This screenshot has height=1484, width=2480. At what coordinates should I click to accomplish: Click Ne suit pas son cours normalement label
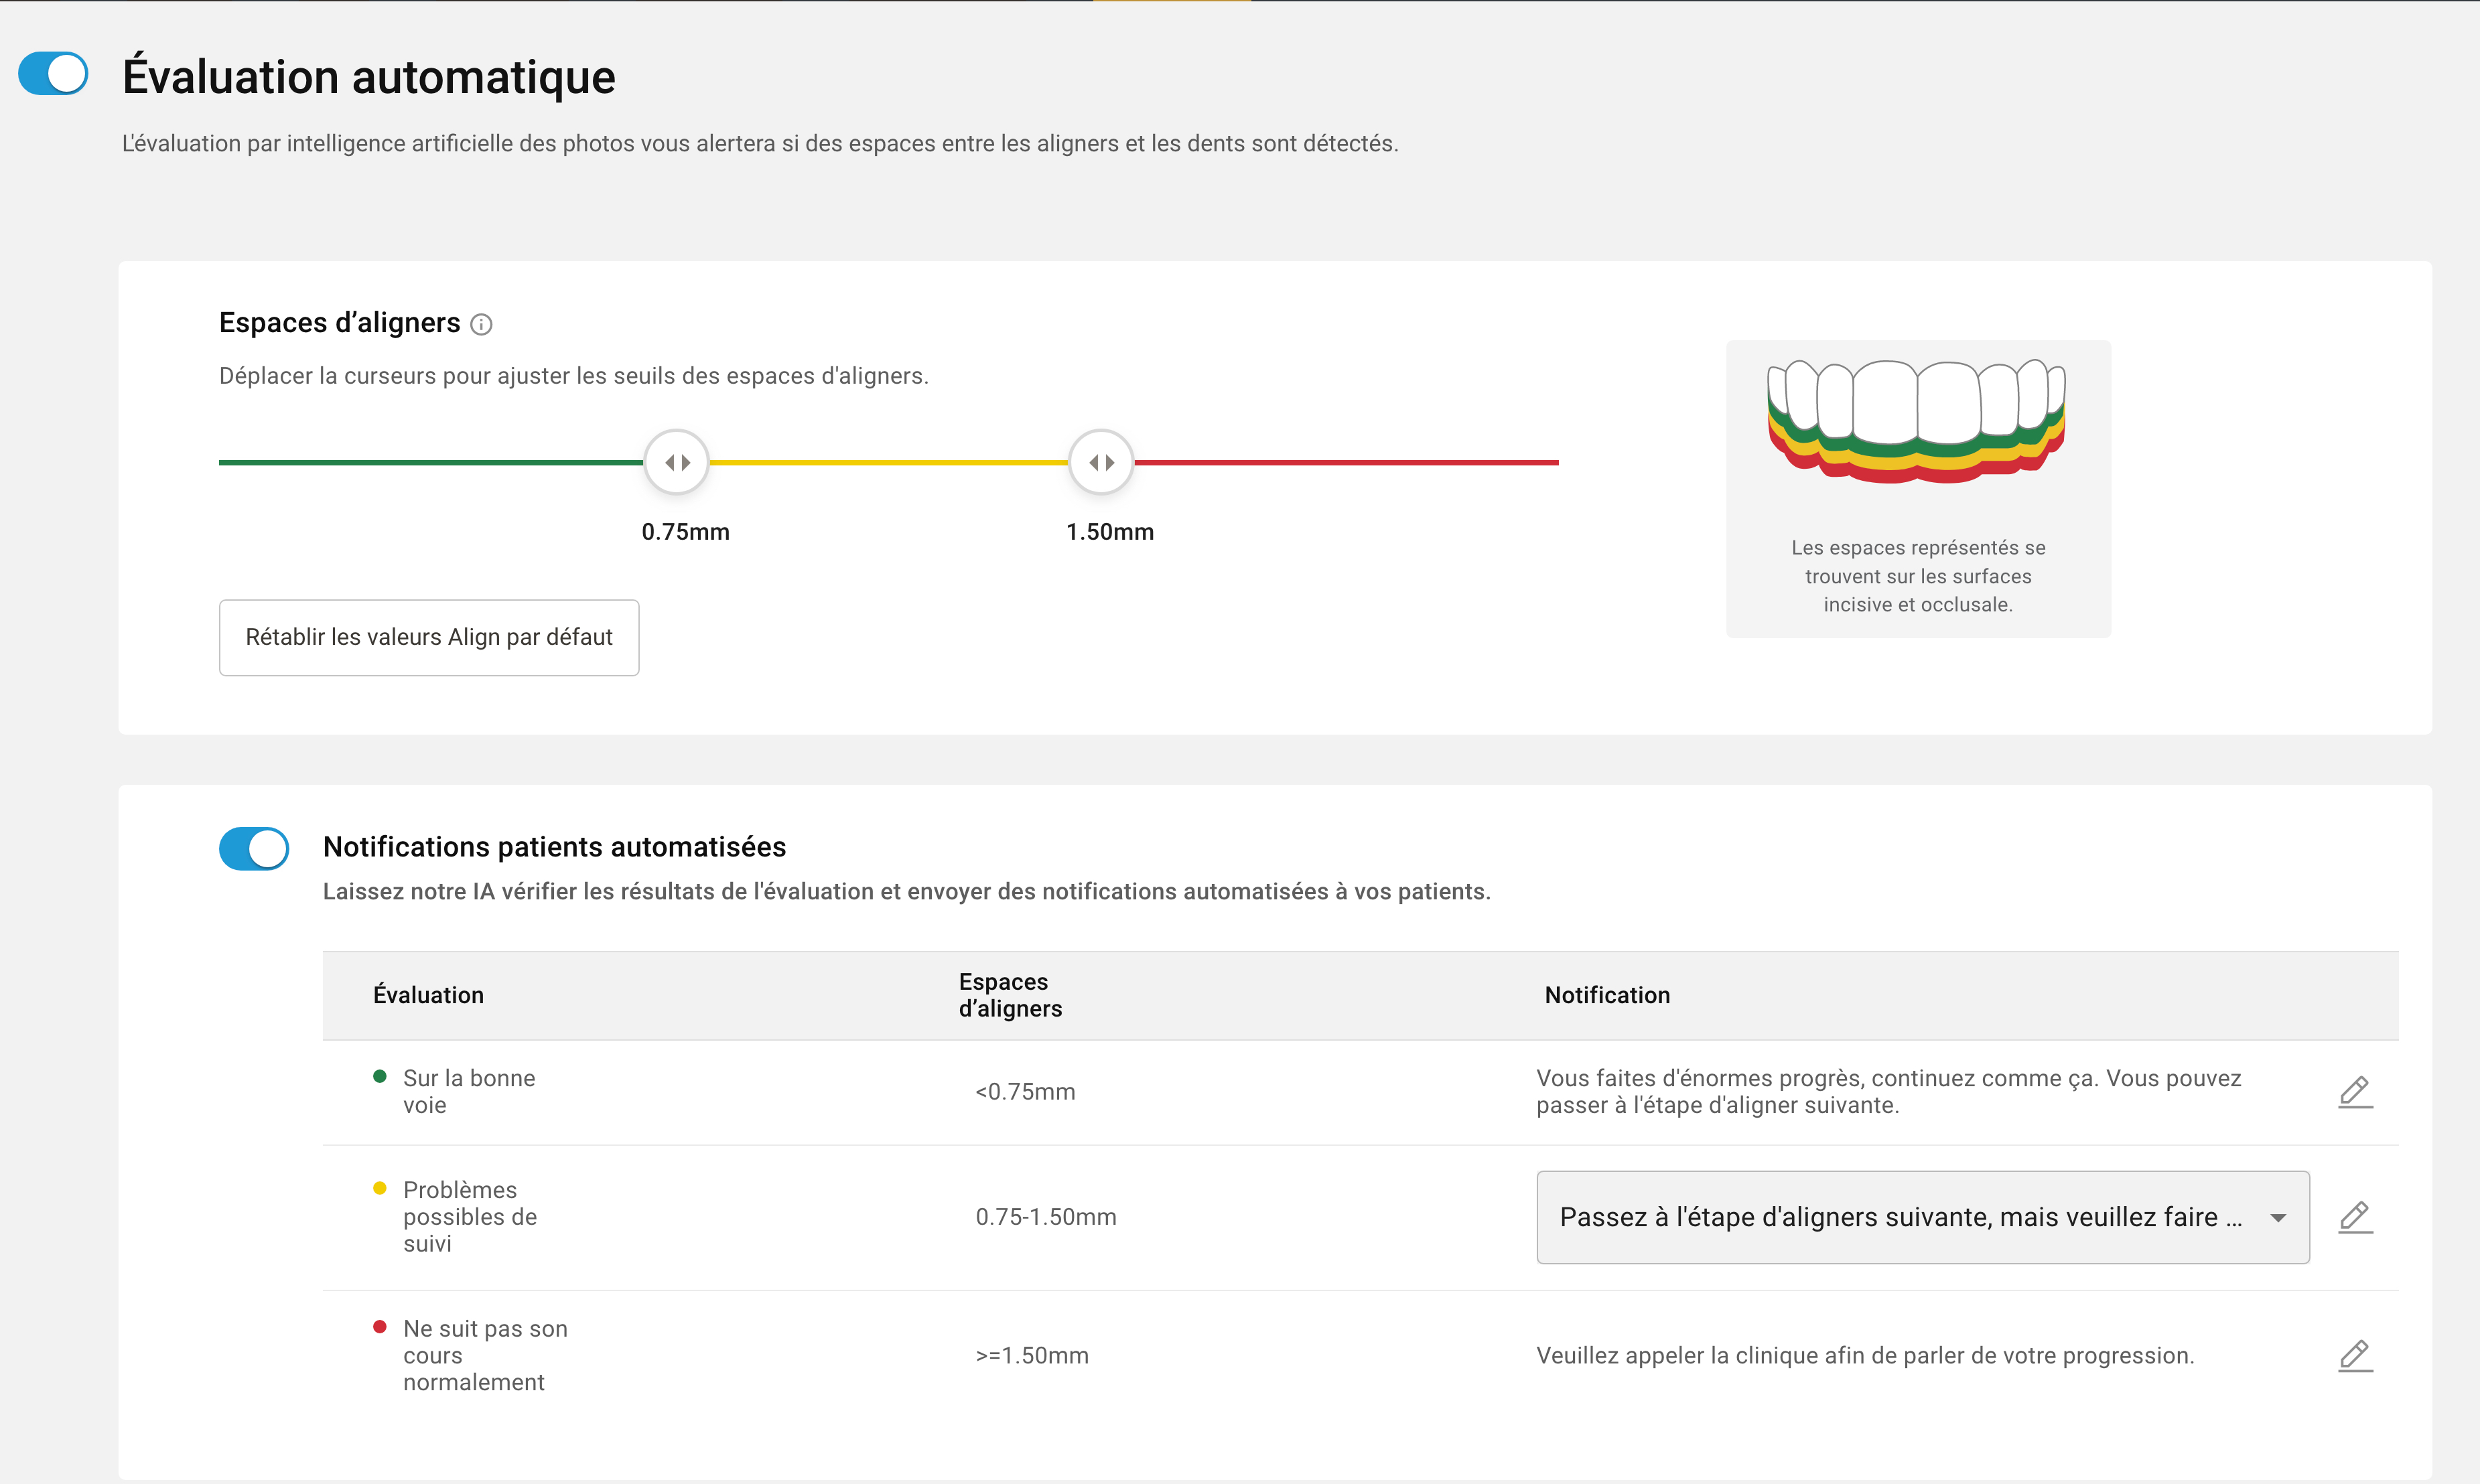(x=485, y=1356)
